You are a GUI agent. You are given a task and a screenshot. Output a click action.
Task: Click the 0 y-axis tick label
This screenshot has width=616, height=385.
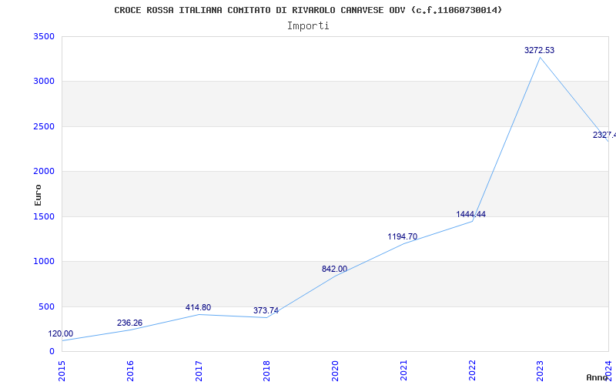52,351
